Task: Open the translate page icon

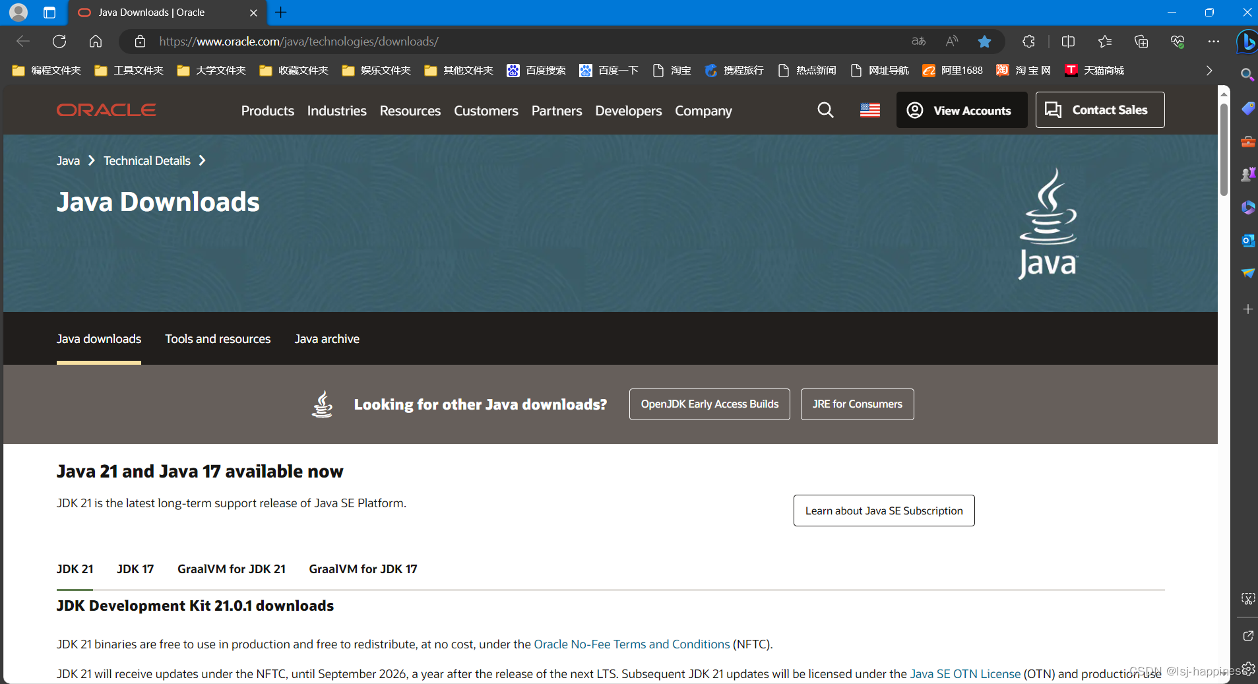Action: pyautogui.click(x=918, y=42)
